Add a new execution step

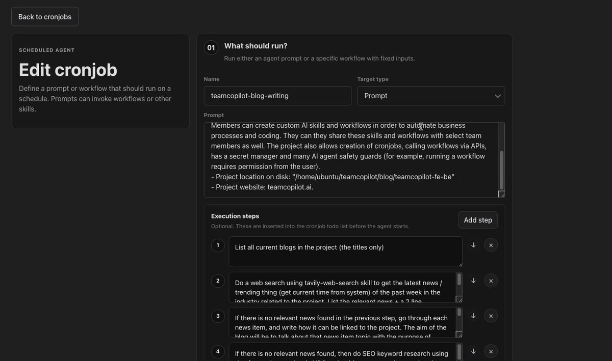click(x=478, y=220)
